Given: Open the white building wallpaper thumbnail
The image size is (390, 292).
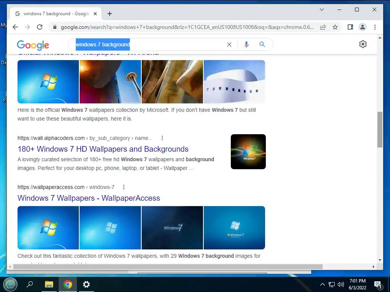Looking at the screenshot, I should [234, 82].
